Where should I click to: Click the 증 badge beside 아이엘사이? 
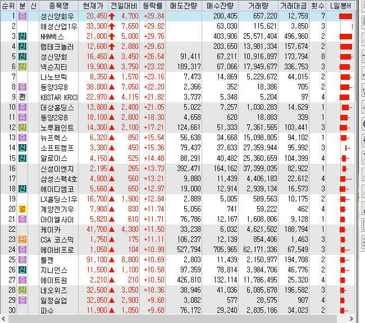pos(22,219)
